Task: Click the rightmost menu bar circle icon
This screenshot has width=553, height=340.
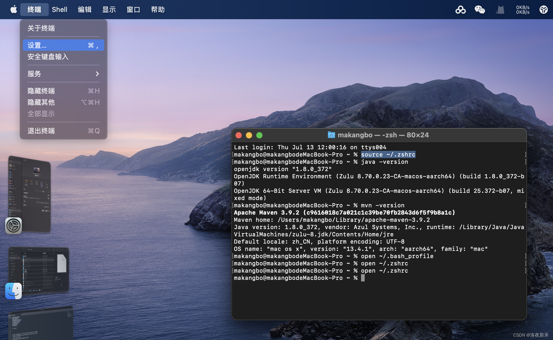Action: 543,10
